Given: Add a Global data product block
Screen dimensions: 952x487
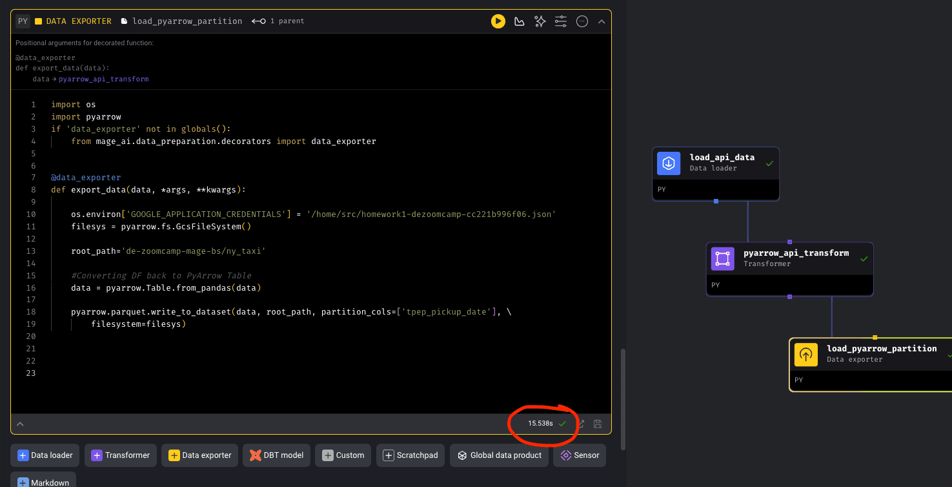Looking at the screenshot, I should 500,455.
